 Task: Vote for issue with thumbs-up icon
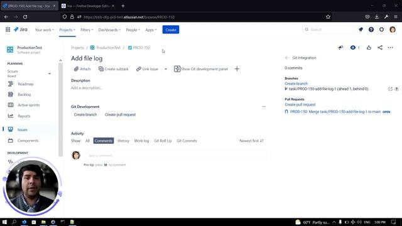click(x=369, y=48)
